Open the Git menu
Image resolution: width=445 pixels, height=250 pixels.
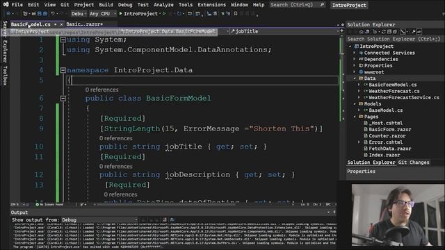click(x=65, y=5)
